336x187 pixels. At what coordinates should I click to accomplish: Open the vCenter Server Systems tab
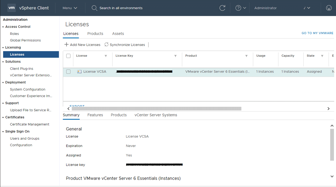pyautogui.click(x=156, y=115)
